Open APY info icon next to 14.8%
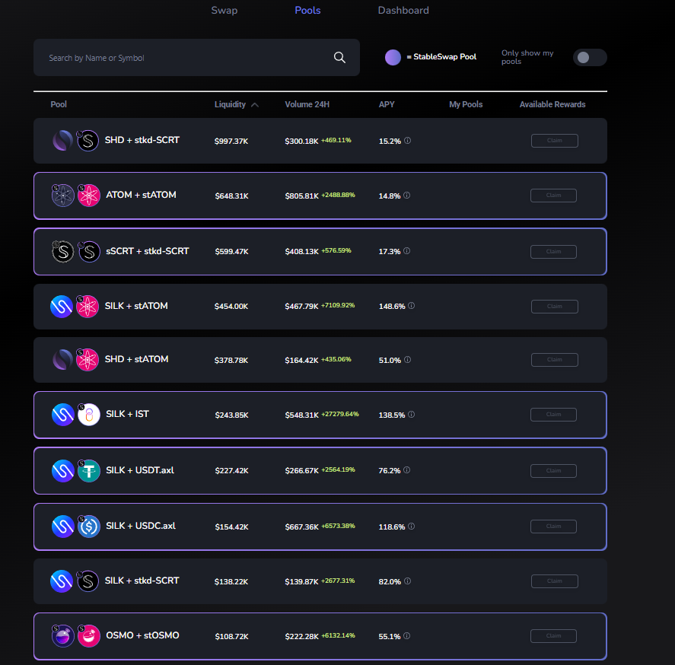This screenshot has height=665, width=675. pos(407,196)
